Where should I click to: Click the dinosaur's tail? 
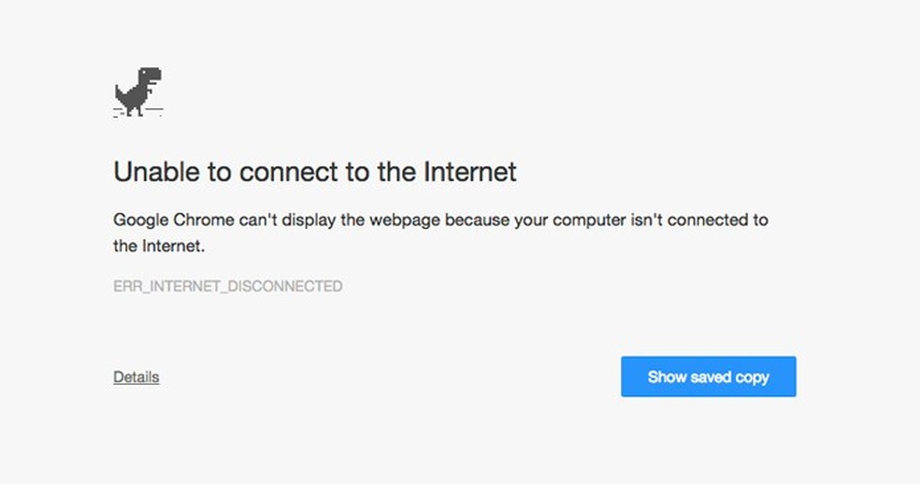tap(120, 91)
